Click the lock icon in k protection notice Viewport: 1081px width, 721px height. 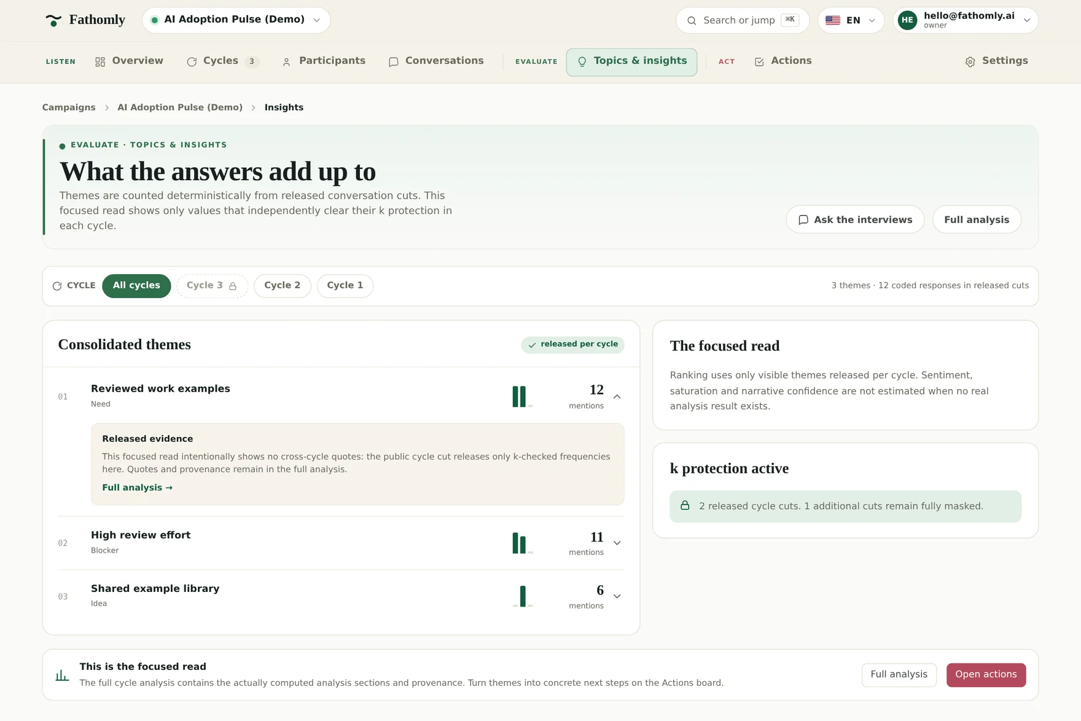685,506
